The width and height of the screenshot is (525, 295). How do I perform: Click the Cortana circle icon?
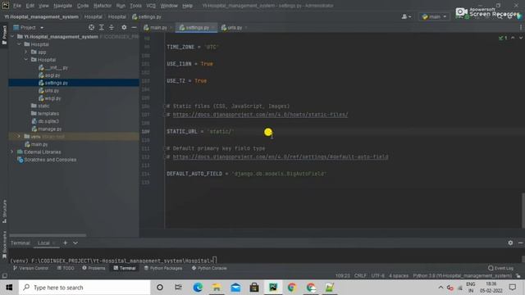[x=160, y=288]
